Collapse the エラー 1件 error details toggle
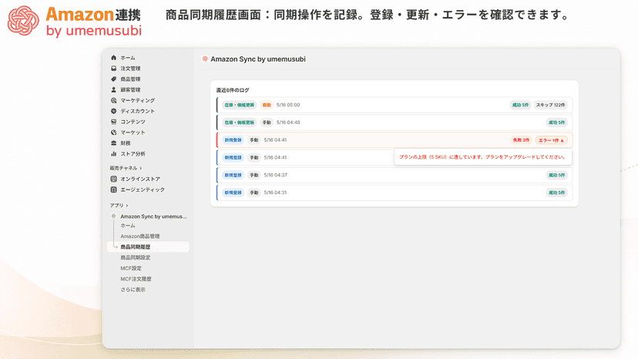 tap(551, 140)
